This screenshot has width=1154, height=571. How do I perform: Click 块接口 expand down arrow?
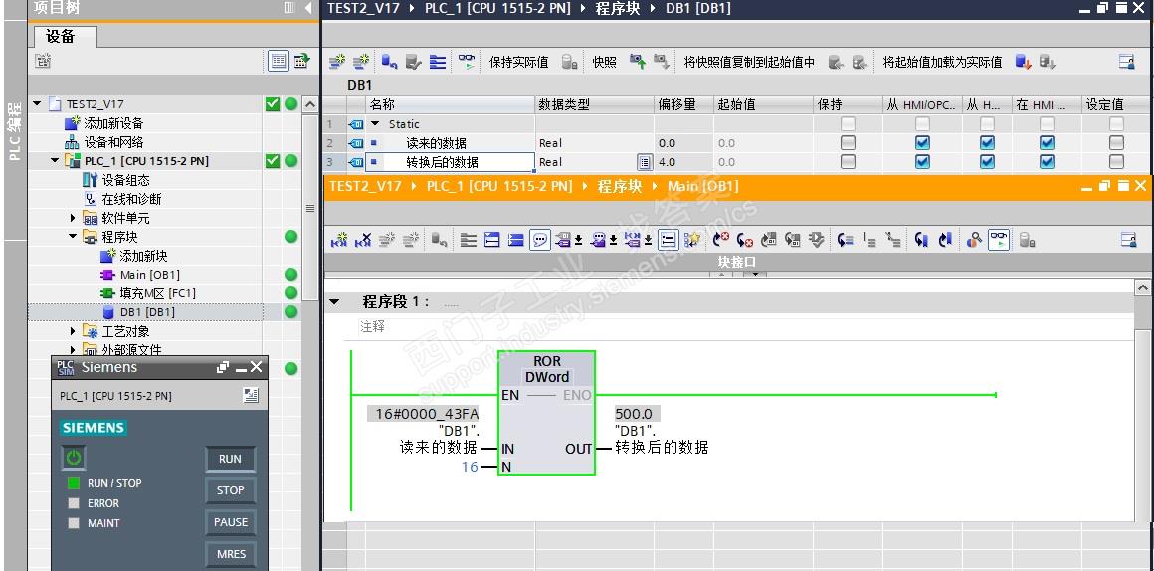point(754,274)
